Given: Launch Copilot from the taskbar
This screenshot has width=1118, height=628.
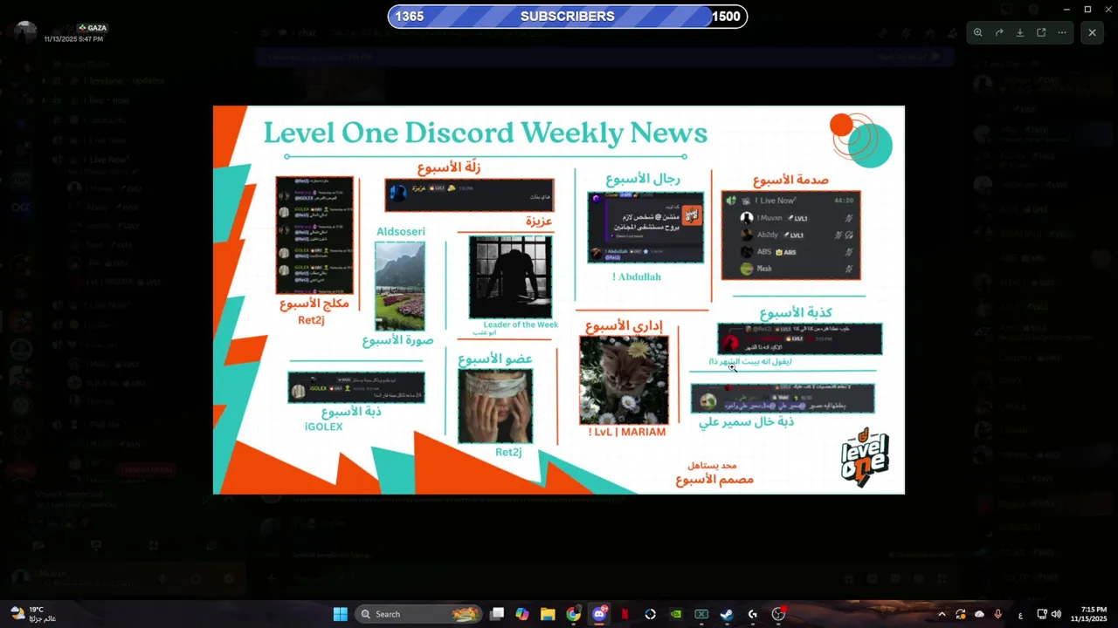Looking at the screenshot, I should (522, 614).
